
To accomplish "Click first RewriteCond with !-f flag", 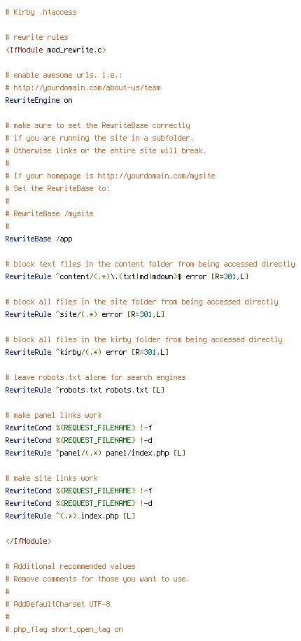I will 79,428.
